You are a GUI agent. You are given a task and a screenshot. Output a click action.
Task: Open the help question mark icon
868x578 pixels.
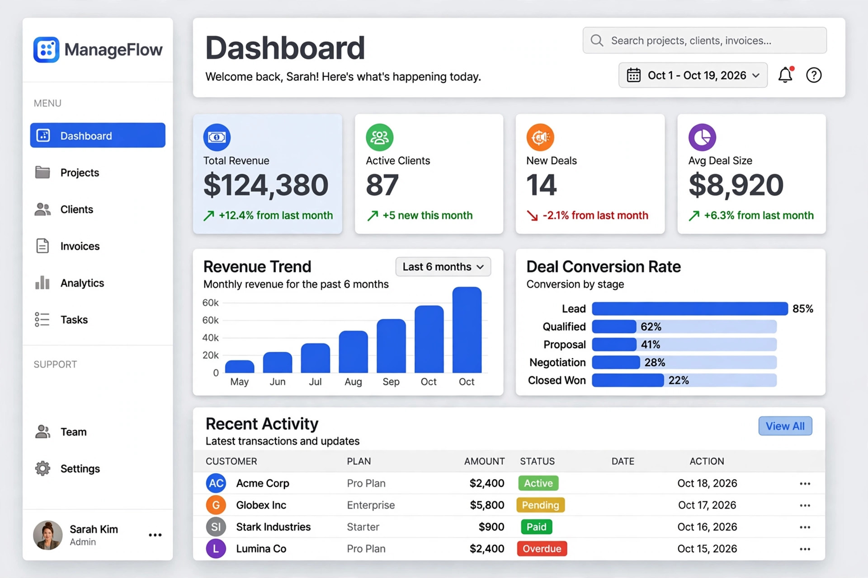click(x=814, y=75)
